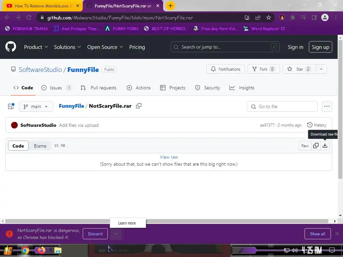This screenshot has height=257, width=343.
Task: Click the Go to file search box
Action: point(282,106)
